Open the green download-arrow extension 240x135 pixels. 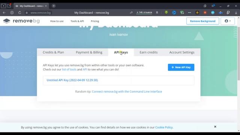click(x=166, y=12)
